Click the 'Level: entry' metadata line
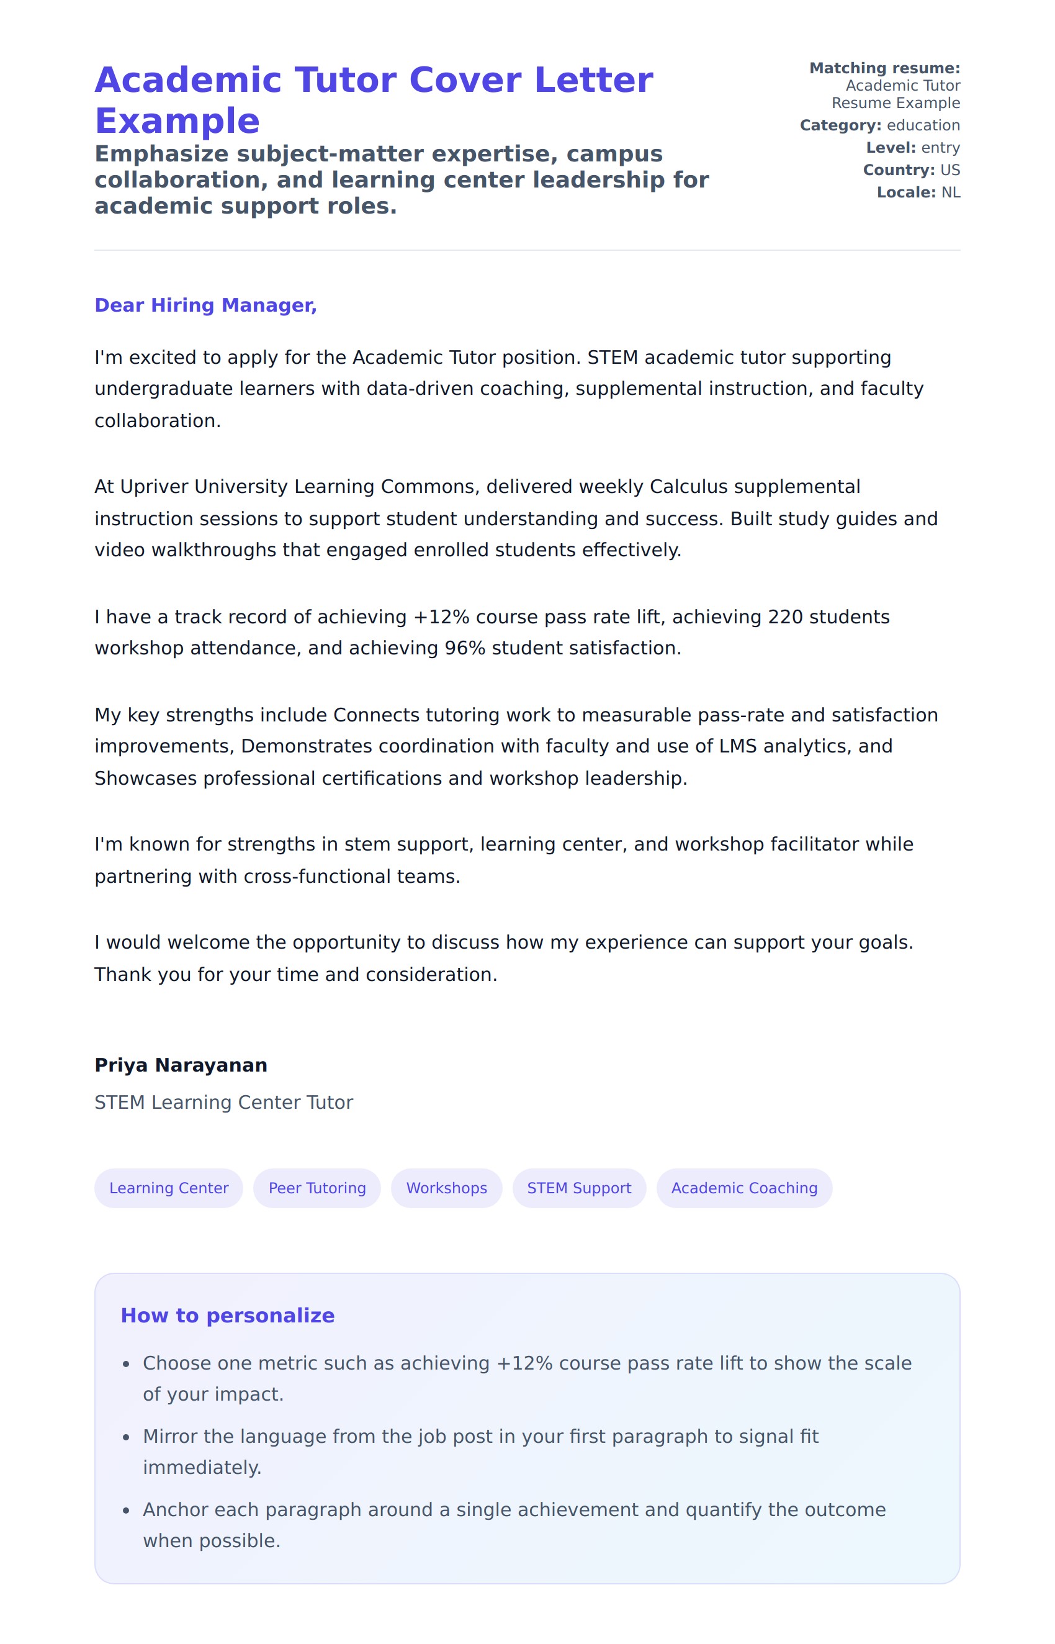This screenshot has width=1055, height=1644. point(912,147)
